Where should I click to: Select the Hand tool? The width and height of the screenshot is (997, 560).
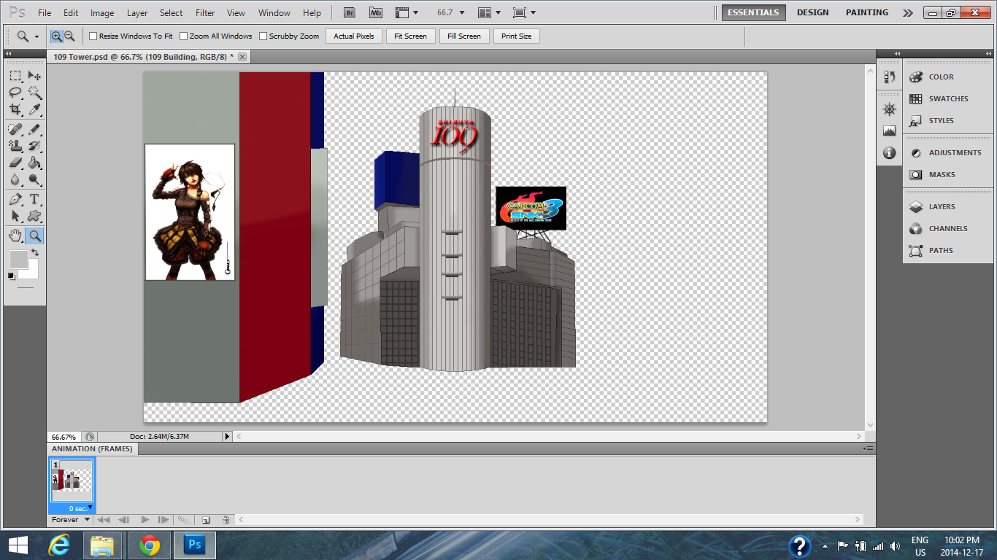click(15, 235)
